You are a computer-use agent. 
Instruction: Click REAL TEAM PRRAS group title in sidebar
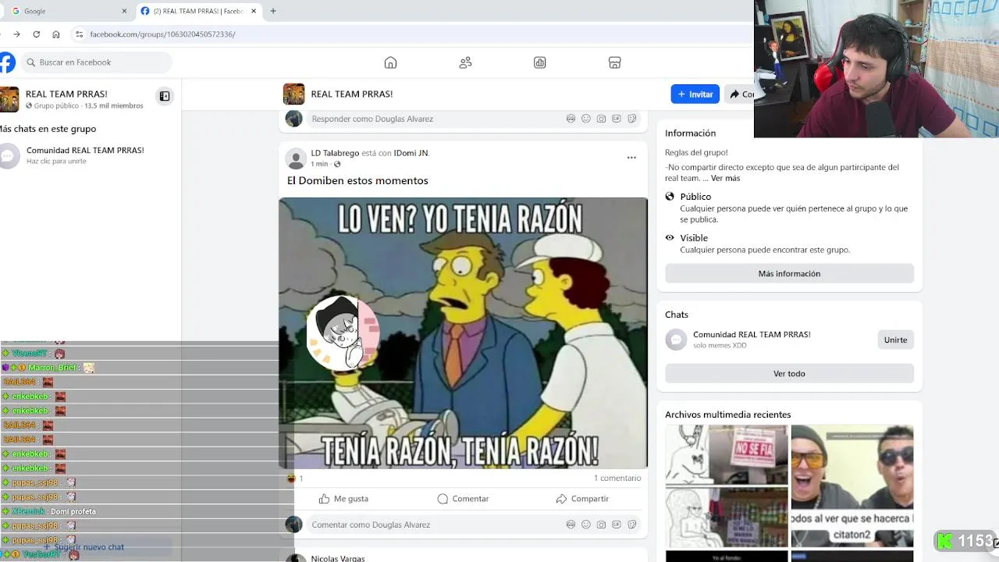pyautogui.click(x=66, y=94)
